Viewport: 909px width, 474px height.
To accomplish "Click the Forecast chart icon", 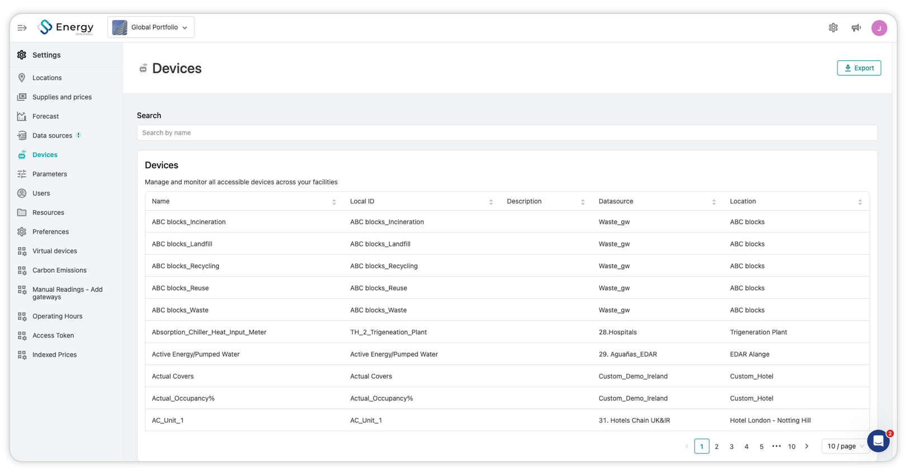I will 22,116.
